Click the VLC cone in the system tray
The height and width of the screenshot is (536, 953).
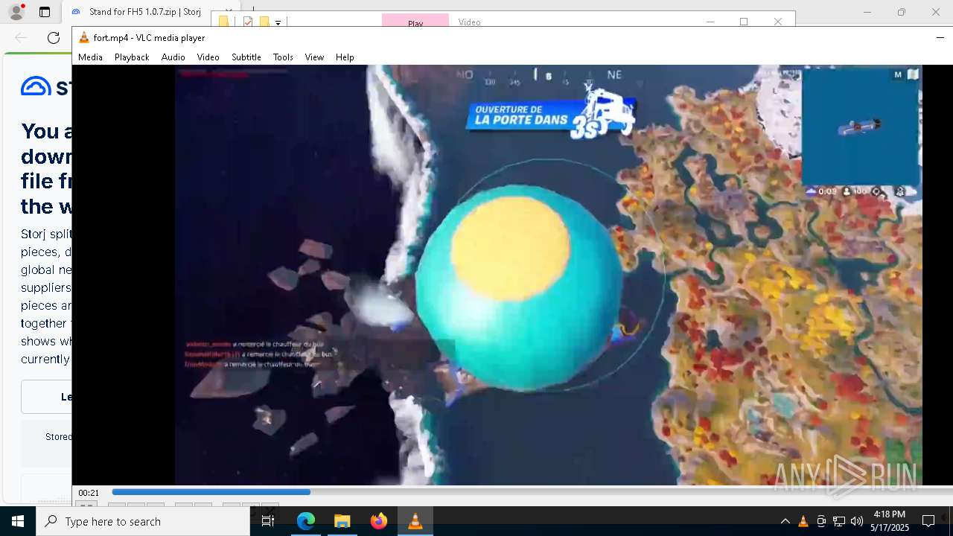pos(803,521)
